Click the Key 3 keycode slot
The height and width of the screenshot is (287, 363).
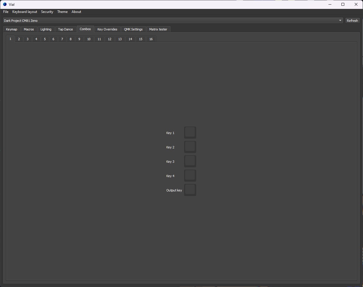click(190, 161)
